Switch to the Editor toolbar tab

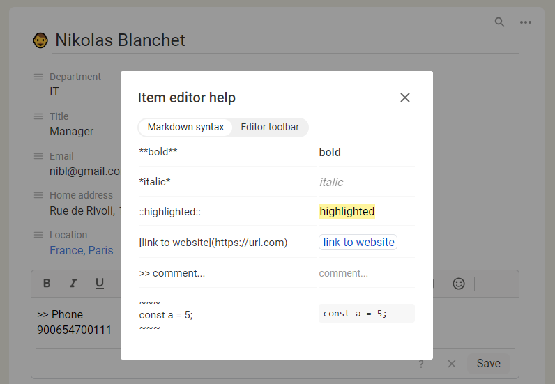coord(270,127)
